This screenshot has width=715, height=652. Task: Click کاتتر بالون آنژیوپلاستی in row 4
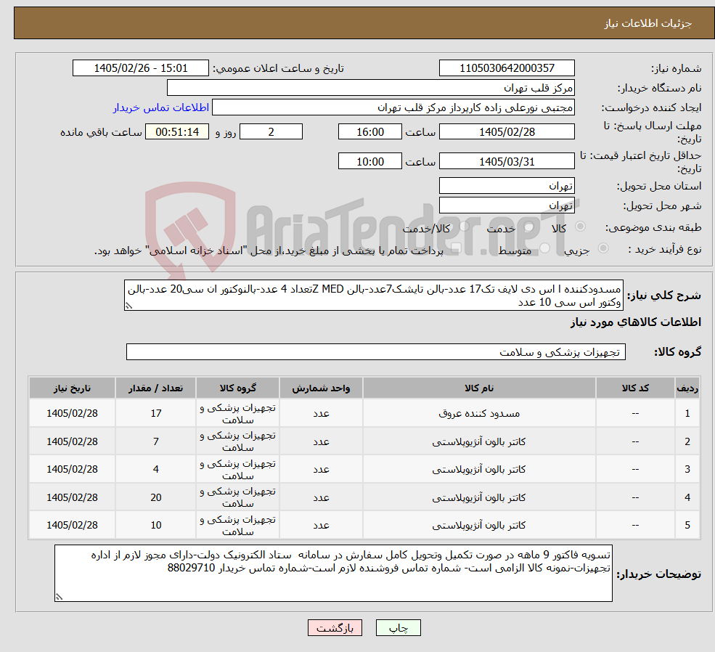click(x=479, y=497)
